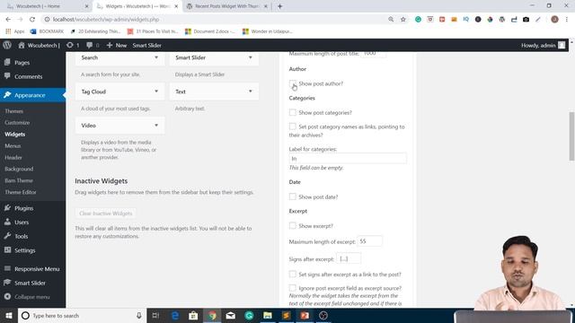
Task: Switch to Wscubetech Home browser tab
Action: click(47, 6)
